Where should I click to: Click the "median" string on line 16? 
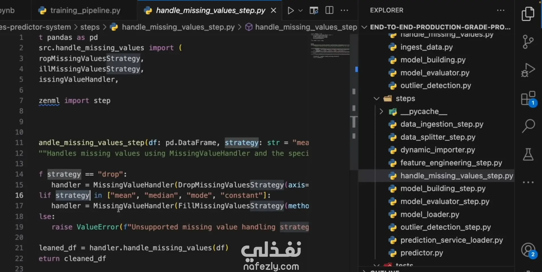pyautogui.click(x=161, y=195)
